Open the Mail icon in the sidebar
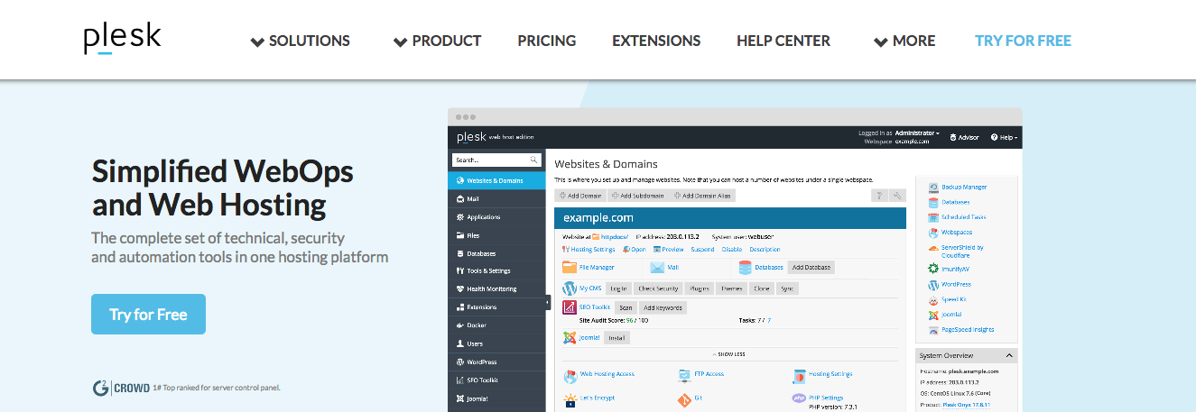 460,198
